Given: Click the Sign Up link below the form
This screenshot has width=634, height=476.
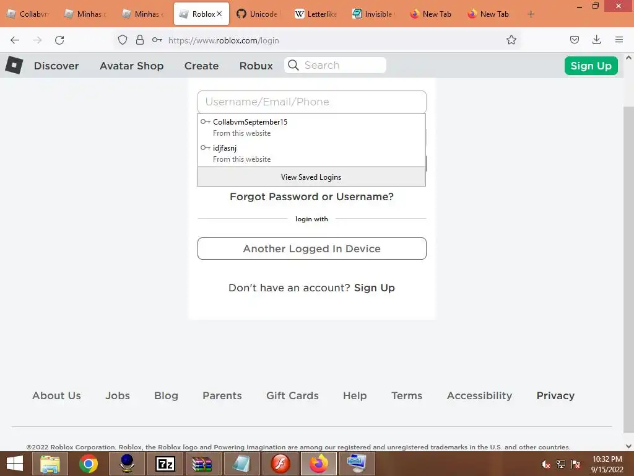Looking at the screenshot, I should click(375, 288).
